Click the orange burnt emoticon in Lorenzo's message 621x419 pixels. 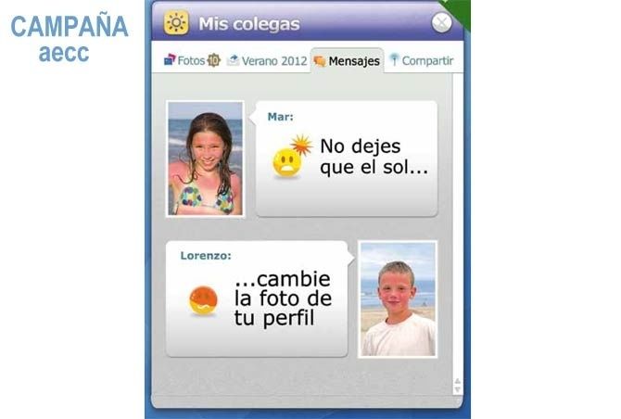[203, 301]
